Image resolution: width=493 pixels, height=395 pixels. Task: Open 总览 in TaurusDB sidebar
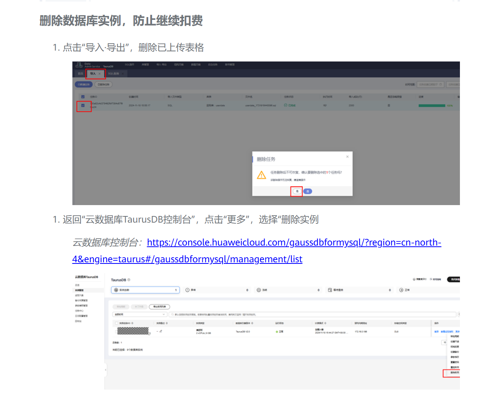[x=77, y=285]
